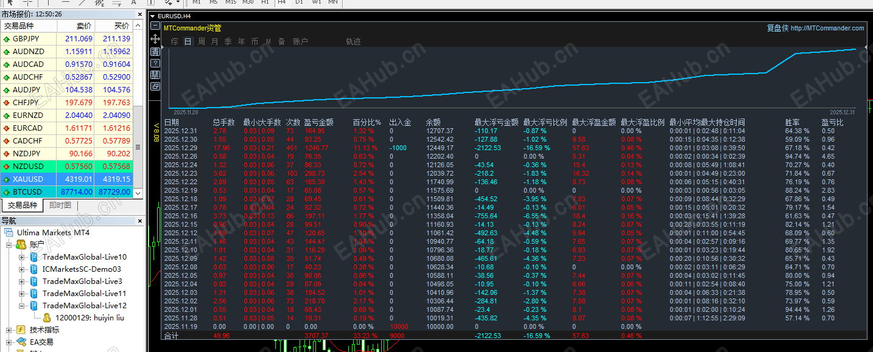Image resolution: width=873 pixels, height=352 pixels.
Task: Open the 轨迹 track tab
Action: point(354,41)
